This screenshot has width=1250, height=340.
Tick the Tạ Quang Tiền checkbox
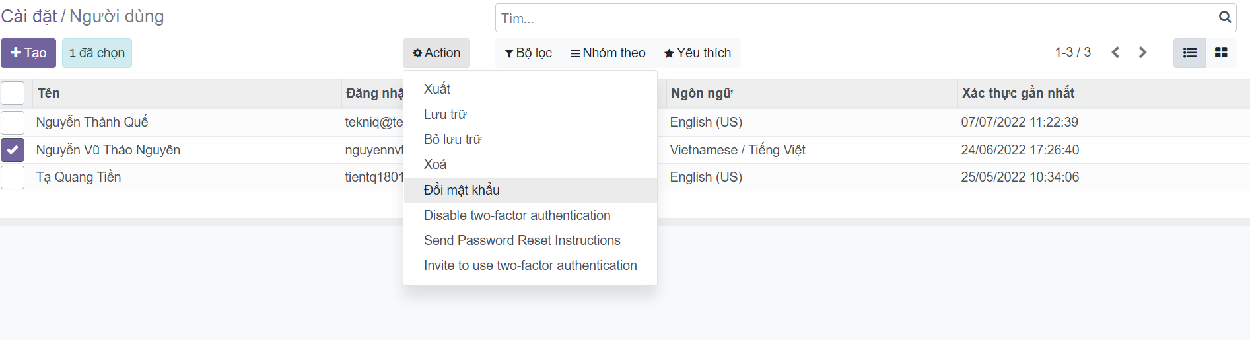click(13, 177)
